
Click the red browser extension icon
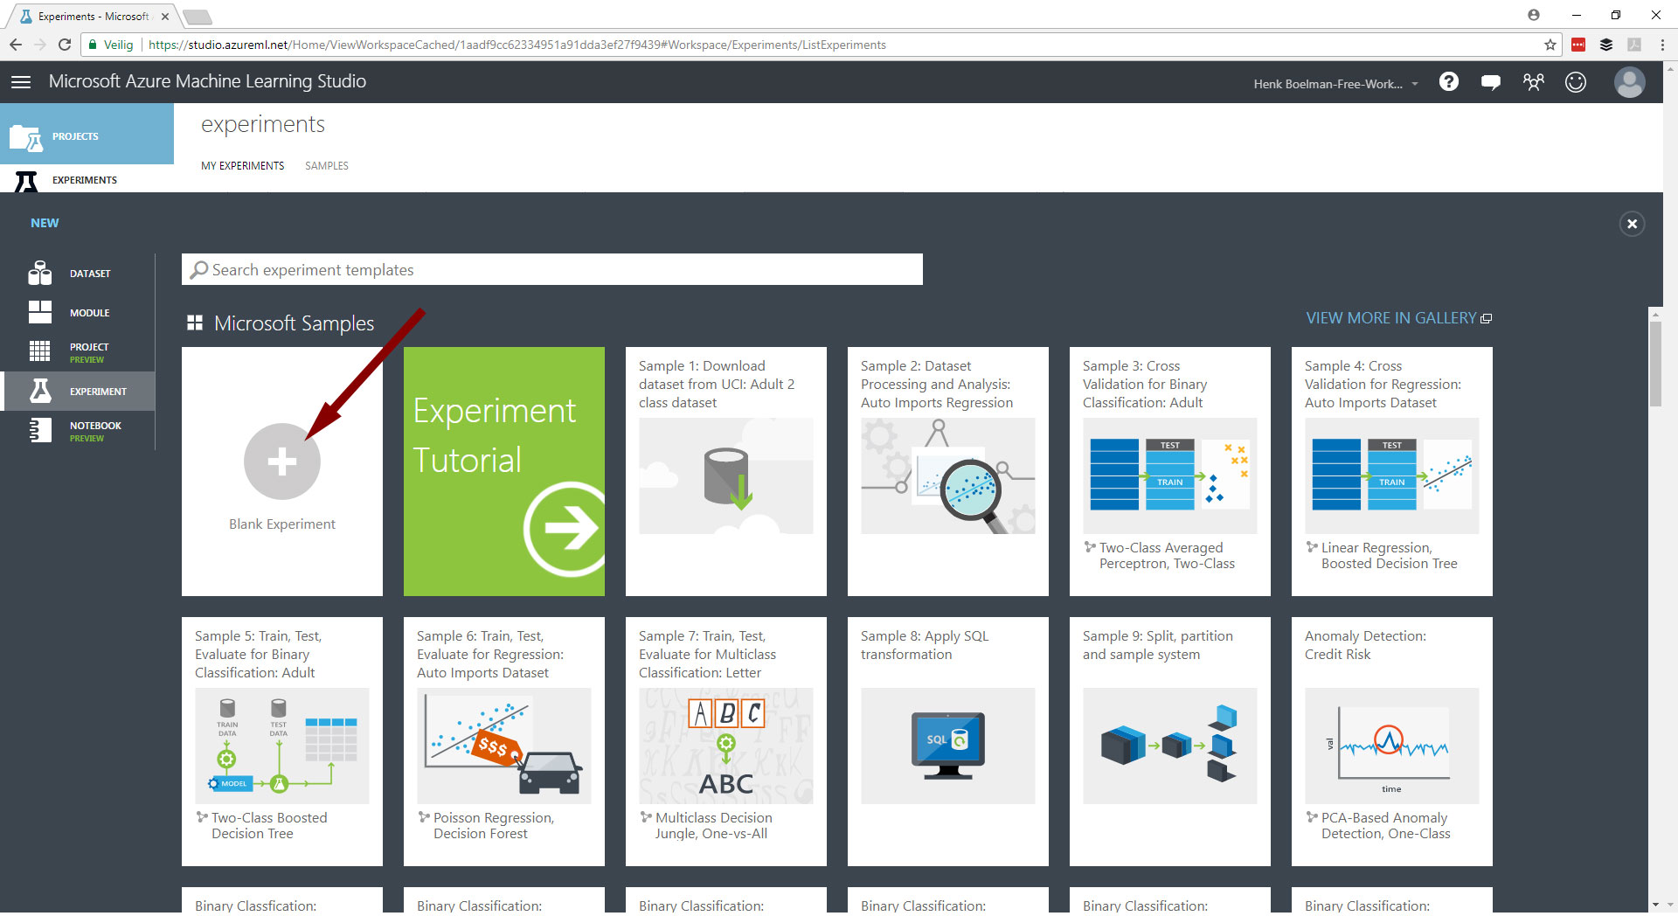[1578, 45]
